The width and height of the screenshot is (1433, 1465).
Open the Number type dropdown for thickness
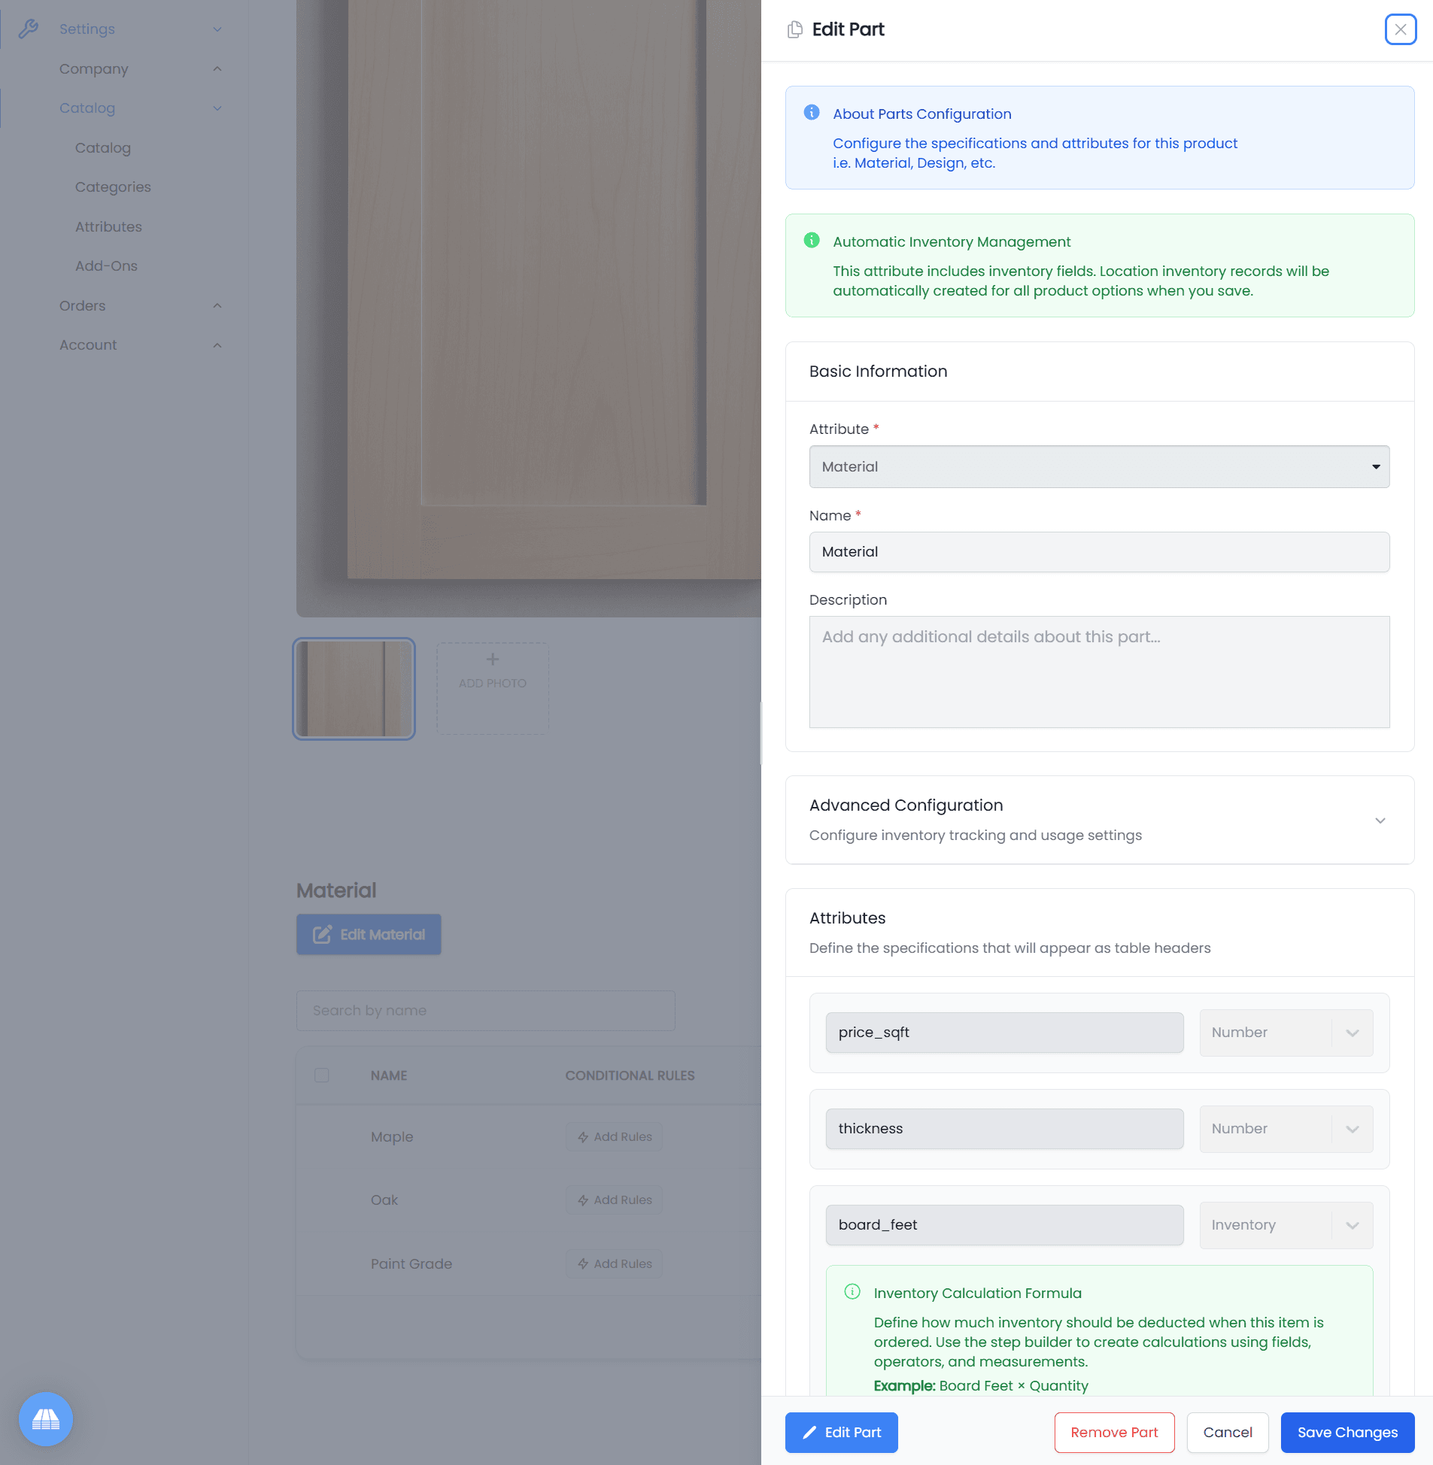click(1286, 1129)
